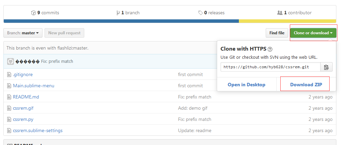
Task: Select the repository clone URL field
Action: (270, 67)
